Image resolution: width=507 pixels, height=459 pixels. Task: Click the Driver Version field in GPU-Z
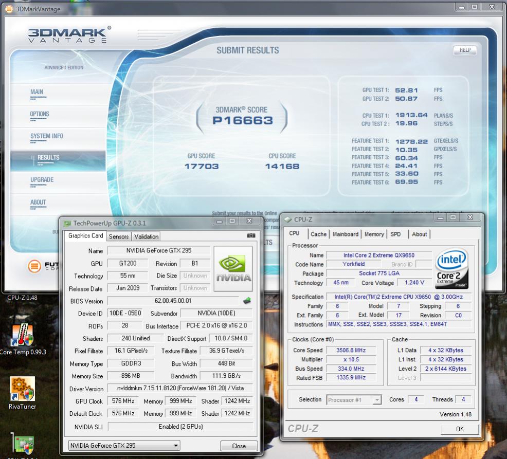(180, 388)
